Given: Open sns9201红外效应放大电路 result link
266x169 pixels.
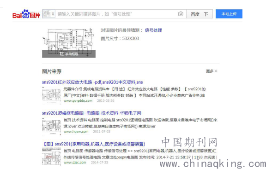Looking at the screenshot, I should tap(92, 82).
